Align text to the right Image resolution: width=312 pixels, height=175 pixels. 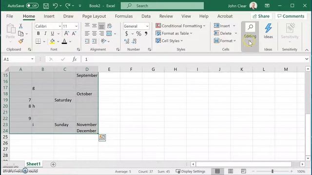tap(101, 34)
